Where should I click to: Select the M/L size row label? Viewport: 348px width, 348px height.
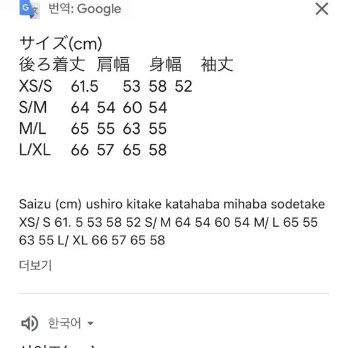33,129
